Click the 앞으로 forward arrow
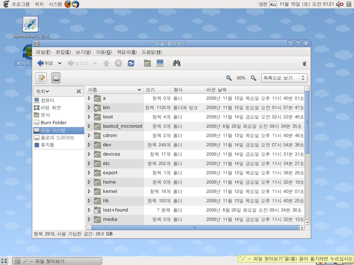354x265 pixels. point(78,63)
